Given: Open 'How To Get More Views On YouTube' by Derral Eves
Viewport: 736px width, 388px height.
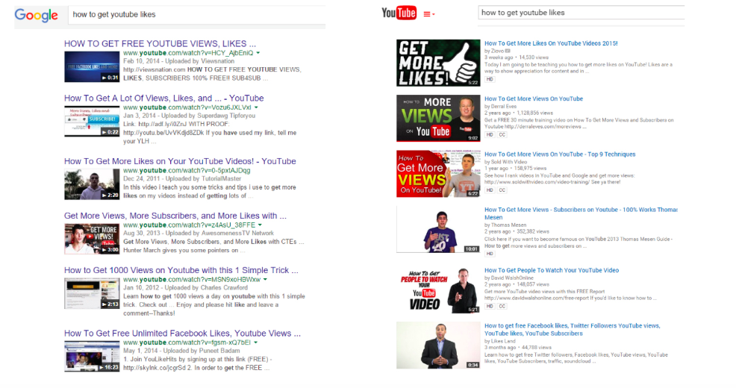Looking at the screenshot, I should [534, 98].
